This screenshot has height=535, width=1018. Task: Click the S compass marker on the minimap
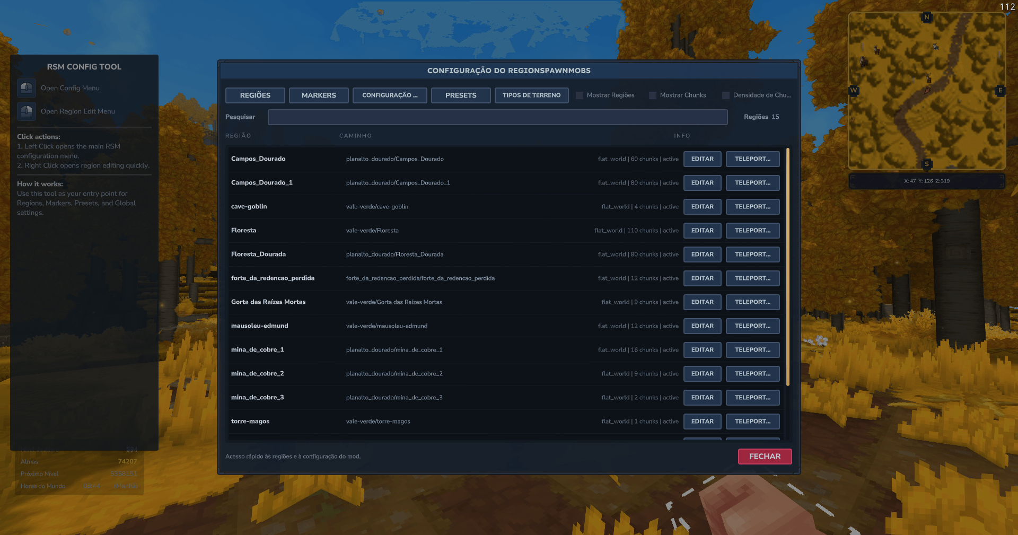coord(927,164)
